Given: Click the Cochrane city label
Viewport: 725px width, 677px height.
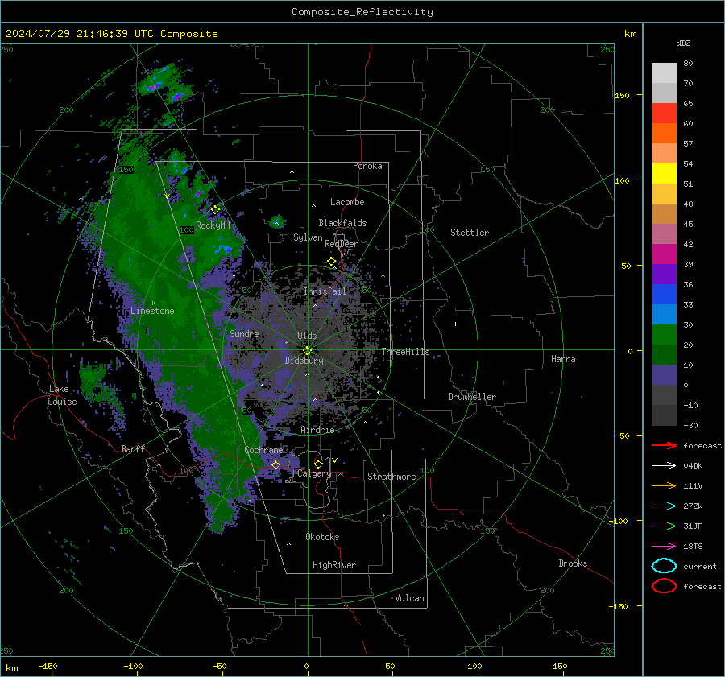Looking at the screenshot, I should [263, 450].
